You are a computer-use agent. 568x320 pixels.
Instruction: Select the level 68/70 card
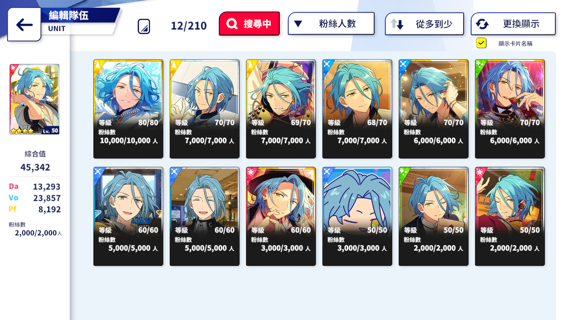tap(357, 109)
